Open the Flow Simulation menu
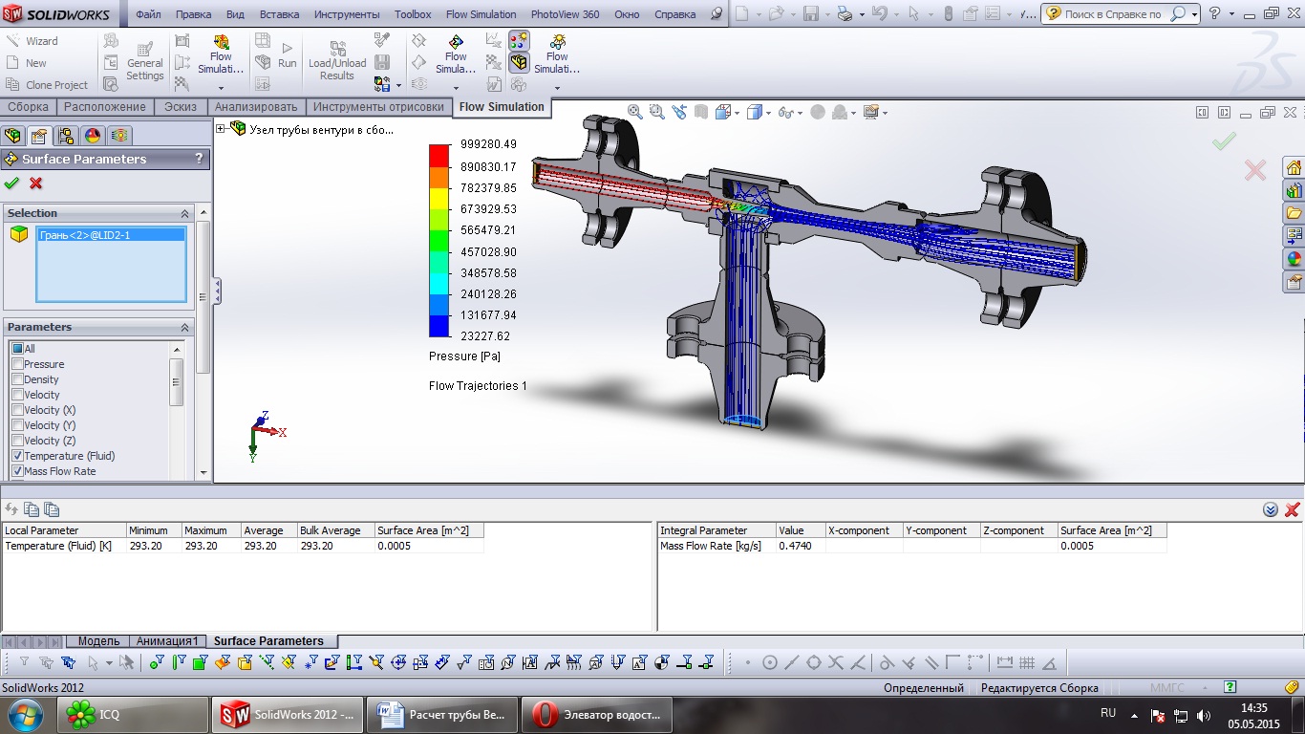 pyautogui.click(x=481, y=14)
